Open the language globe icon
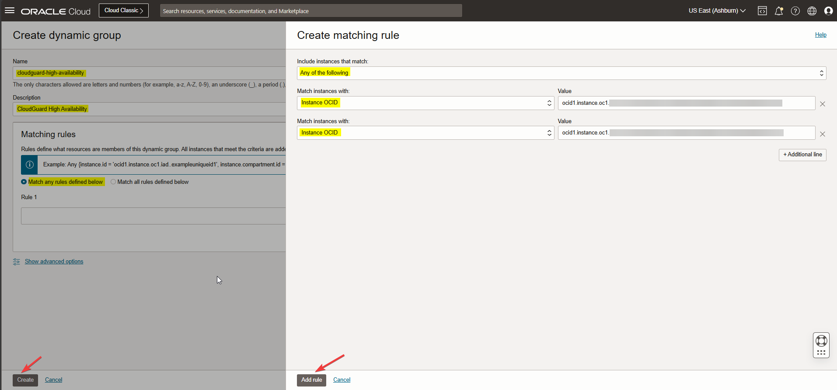 tap(812, 11)
